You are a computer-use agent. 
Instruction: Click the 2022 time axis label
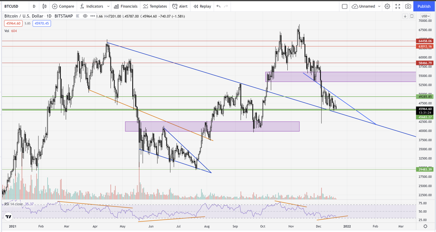click(347, 226)
